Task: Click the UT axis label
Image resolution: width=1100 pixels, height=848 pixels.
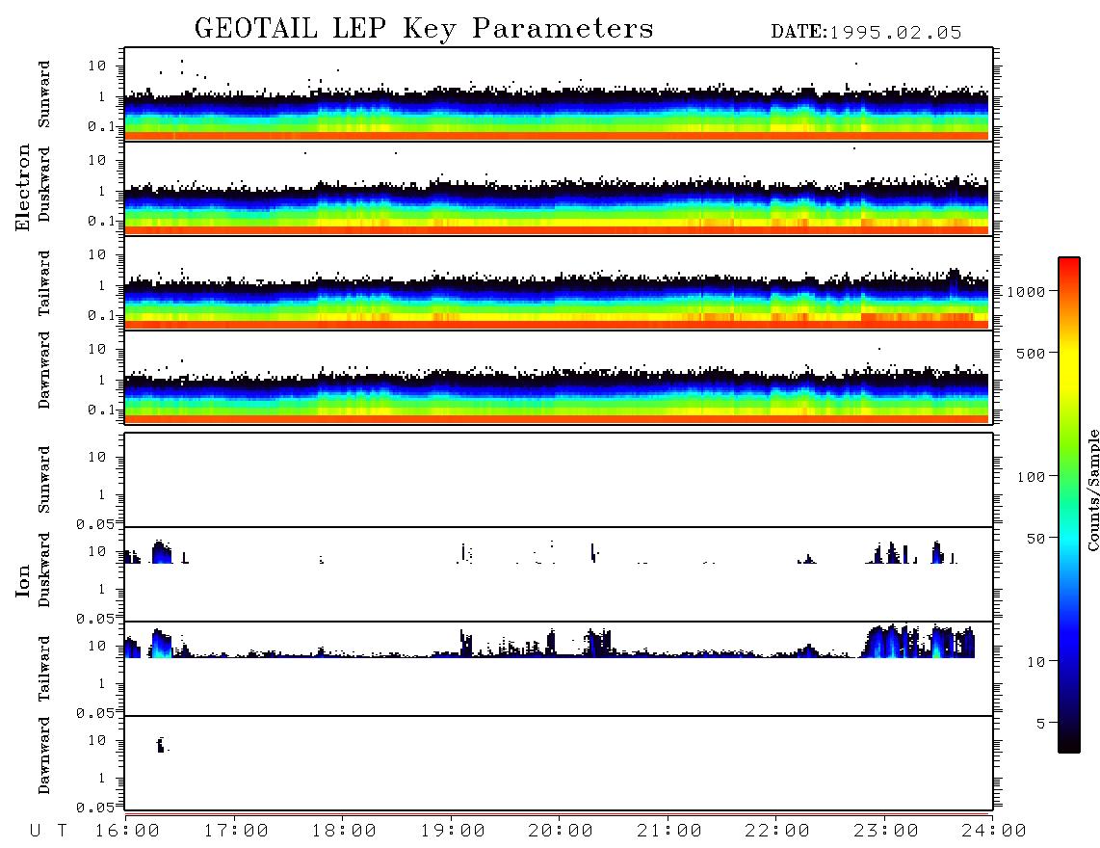Action: coord(48,831)
